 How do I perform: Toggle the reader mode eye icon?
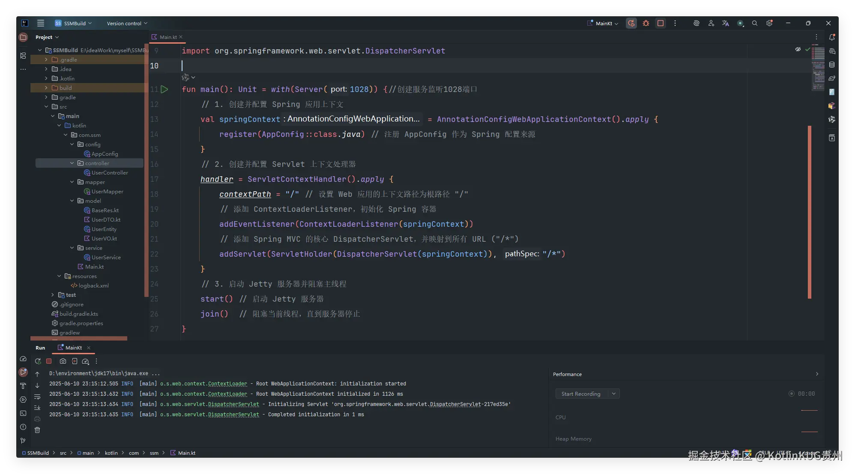click(x=798, y=49)
